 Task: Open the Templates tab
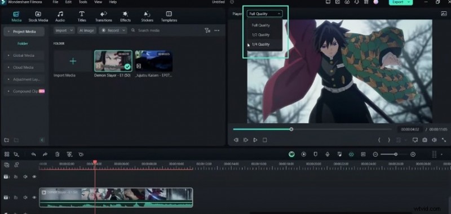point(169,17)
